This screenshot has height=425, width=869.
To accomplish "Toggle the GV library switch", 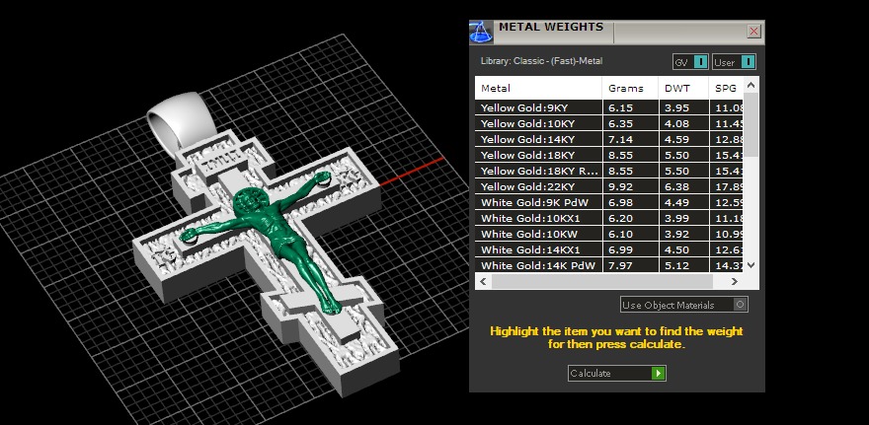I will (690, 62).
